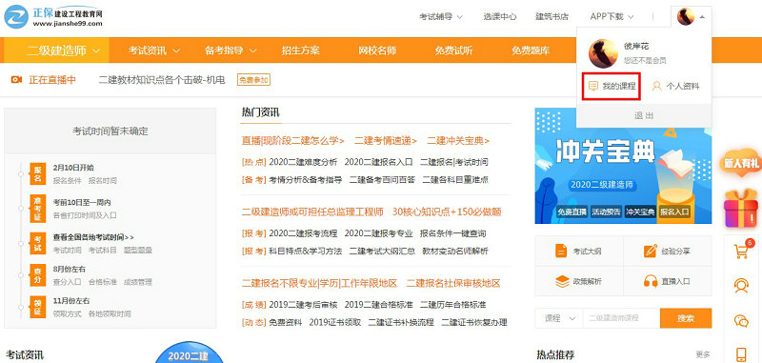Click the 报名 step icon
Image resolution: width=762 pixels, height=363 pixels.
click(x=37, y=174)
